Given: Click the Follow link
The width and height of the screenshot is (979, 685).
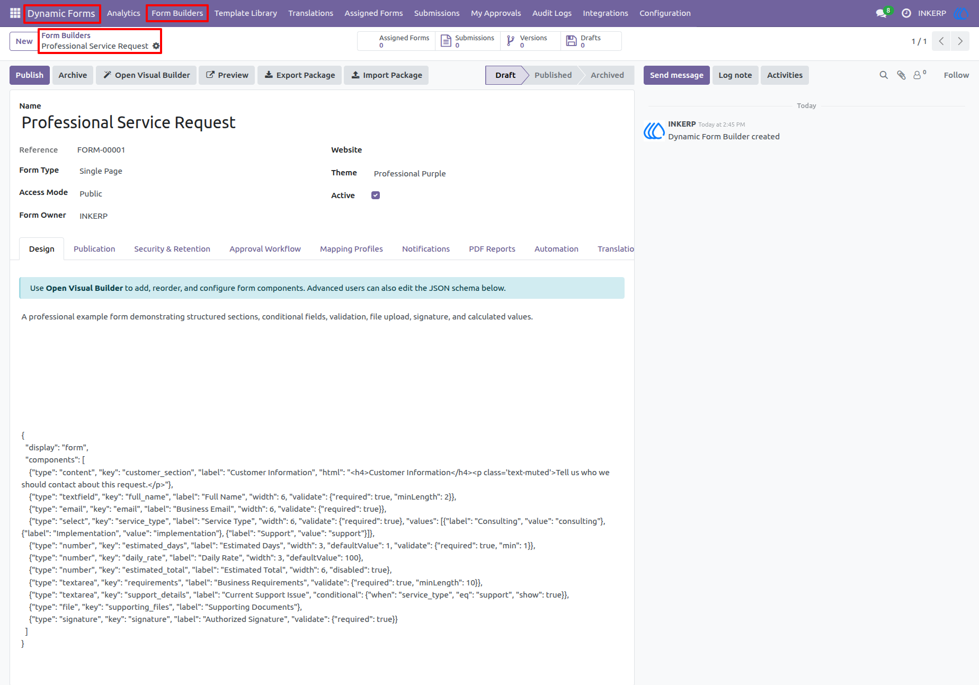Looking at the screenshot, I should pyautogui.click(x=956, y=75).
